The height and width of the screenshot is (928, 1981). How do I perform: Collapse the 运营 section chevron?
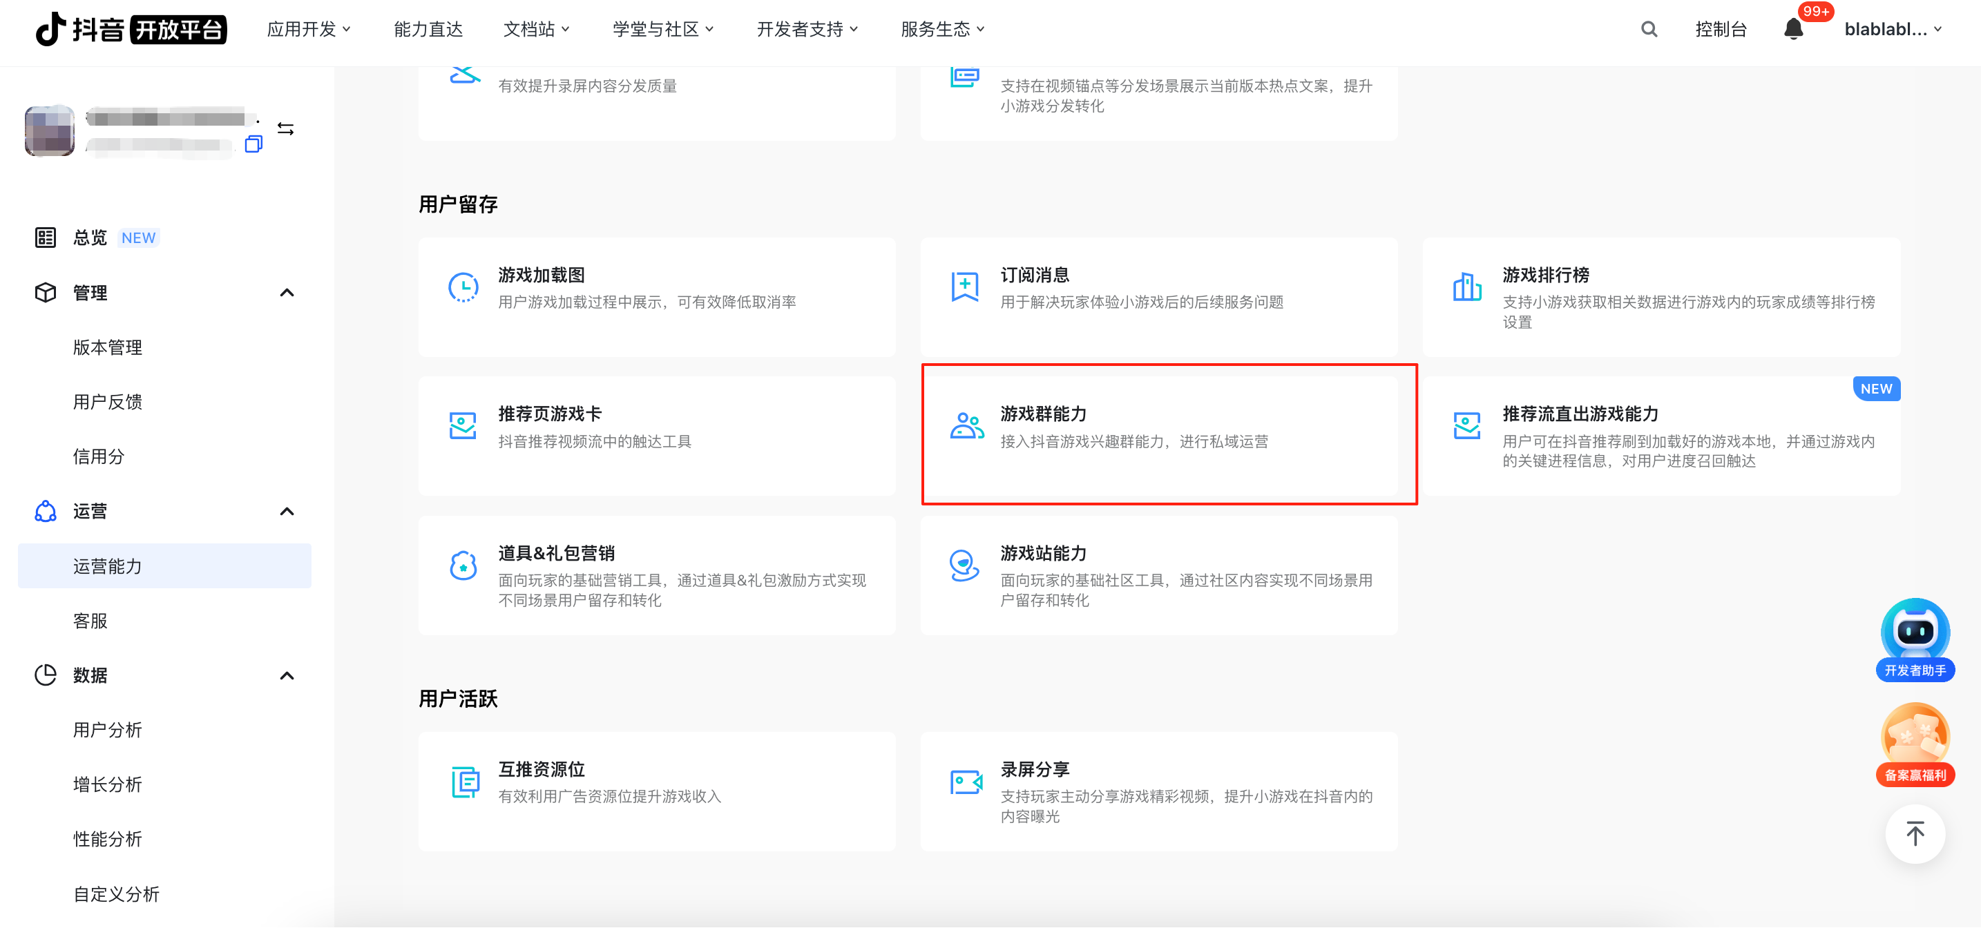[x=287, y=511]
